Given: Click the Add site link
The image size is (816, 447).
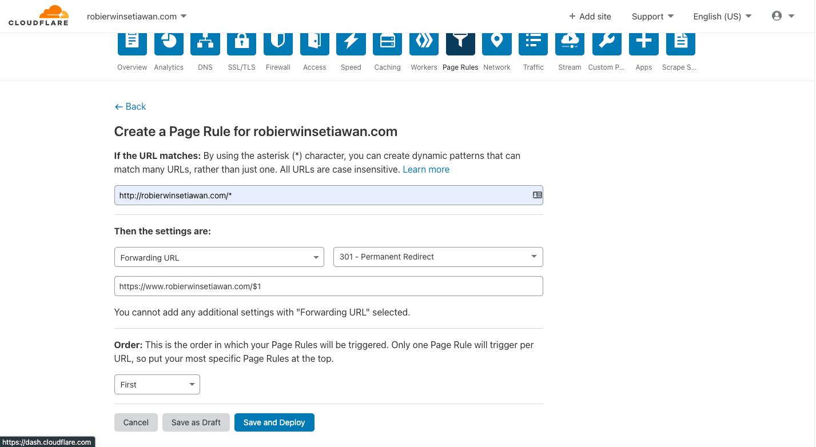Looking at the screenshot, I should point(590,16).
